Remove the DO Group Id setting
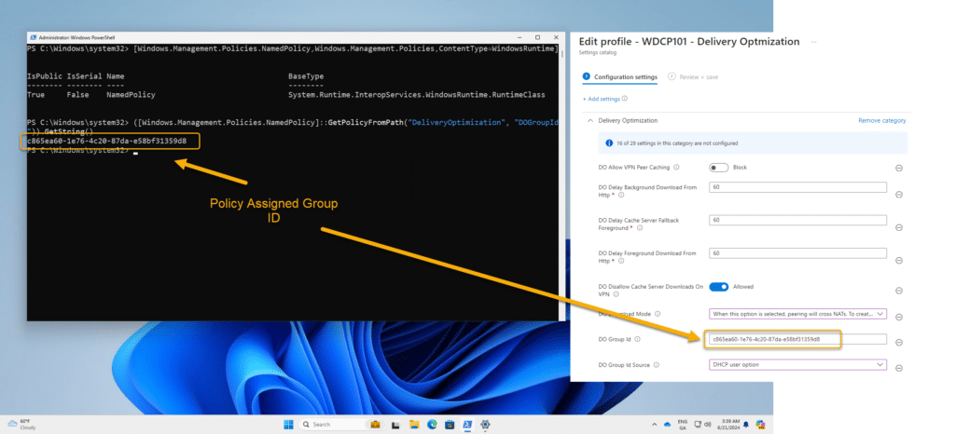The height and width of the screenshot is (434, 955). point(898,342)
